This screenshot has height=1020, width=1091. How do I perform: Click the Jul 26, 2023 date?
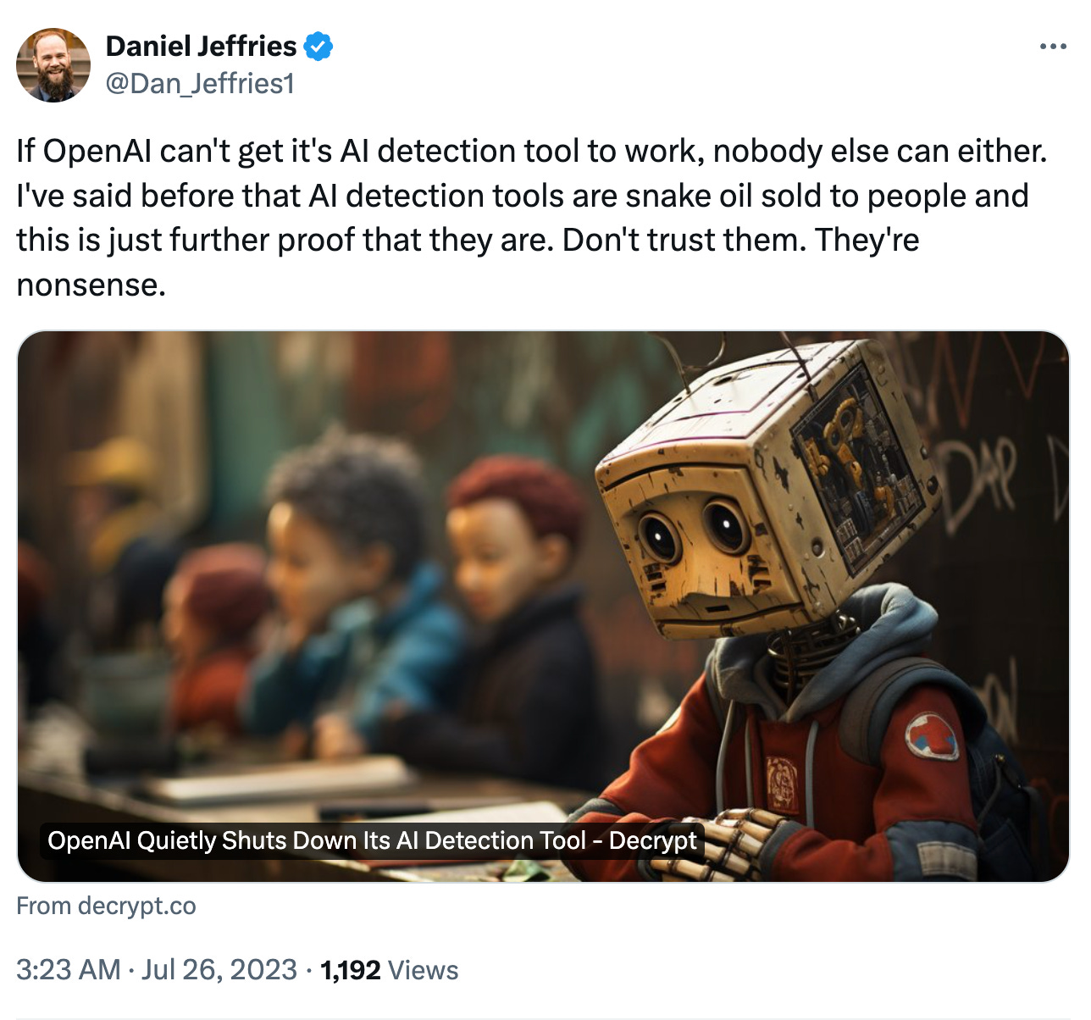pyautogui.click(x=219, y=969)
